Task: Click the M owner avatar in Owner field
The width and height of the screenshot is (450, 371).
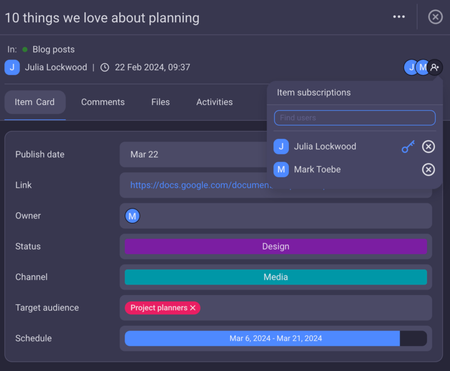Action: click(x=132, y=216)
